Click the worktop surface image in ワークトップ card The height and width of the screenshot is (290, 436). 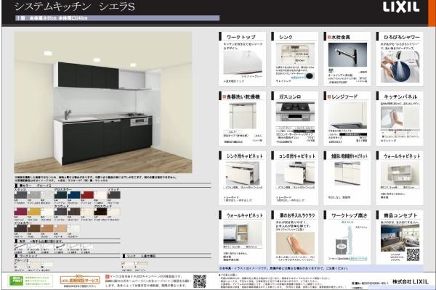click(243, 63)
